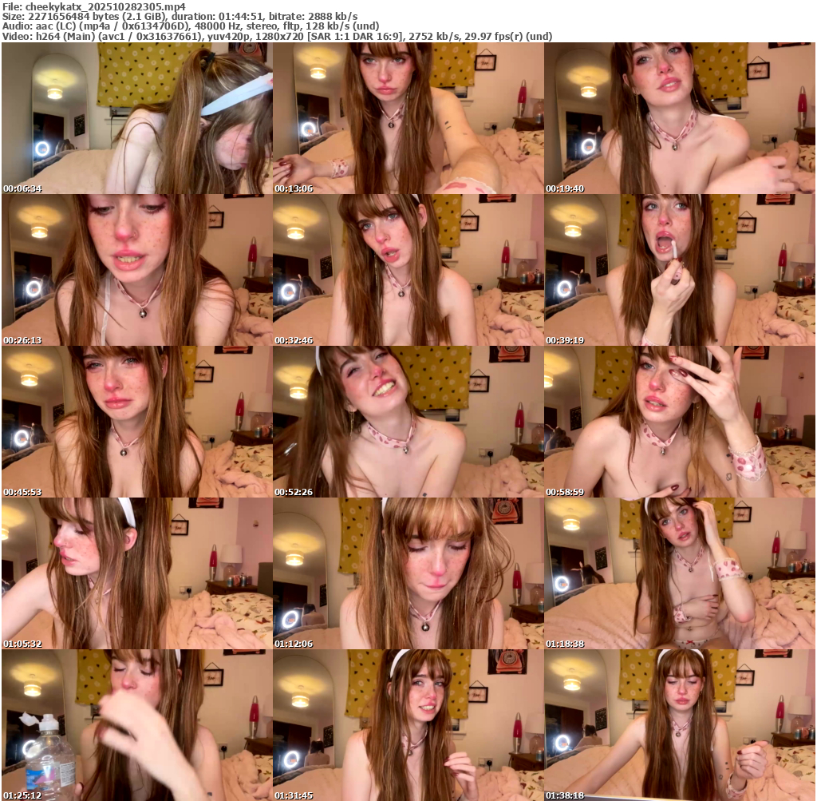Click the file name cheekykatx_202510282305.mp4
Image resolution: width=817 pixels, height=801 pixels.
[105, 6]
